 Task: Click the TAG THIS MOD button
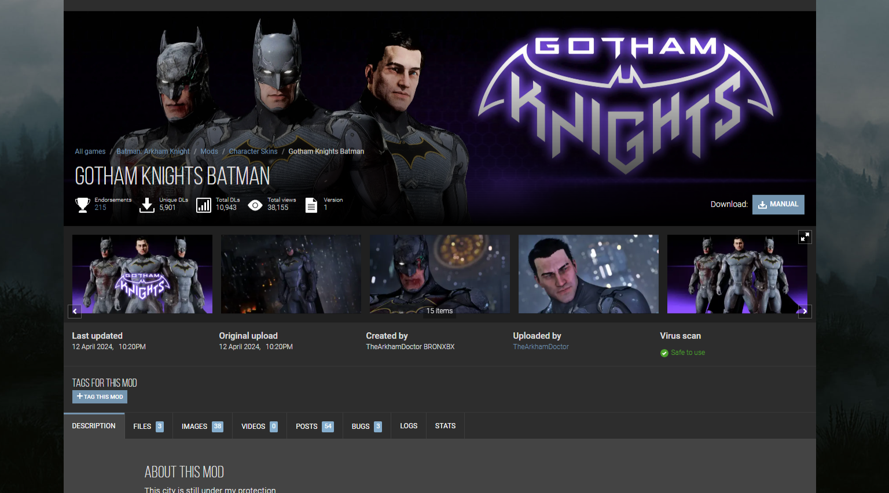99,396
